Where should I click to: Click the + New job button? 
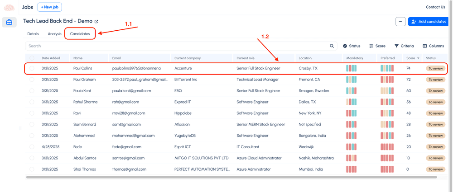[x=49, y=7]
